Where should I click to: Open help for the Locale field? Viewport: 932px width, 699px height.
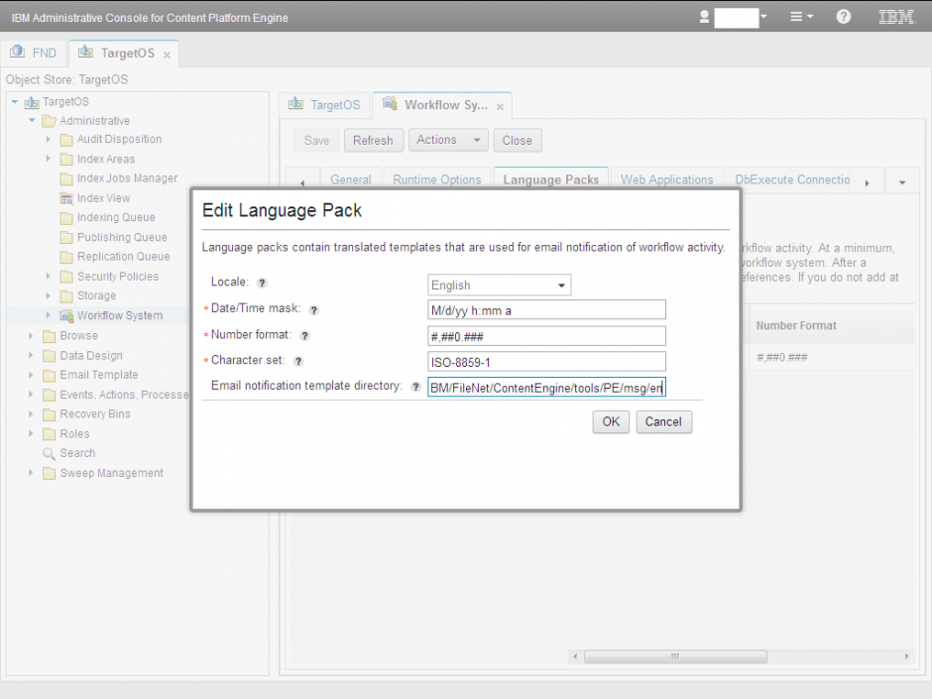[x=261, y=284]
